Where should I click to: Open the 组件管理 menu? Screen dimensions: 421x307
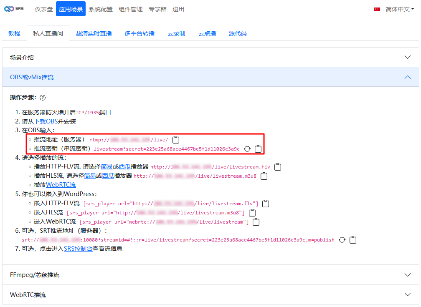(131, 9)
